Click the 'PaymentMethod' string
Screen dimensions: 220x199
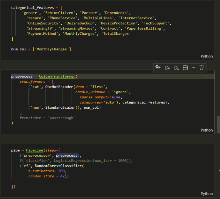pos(43,34)
